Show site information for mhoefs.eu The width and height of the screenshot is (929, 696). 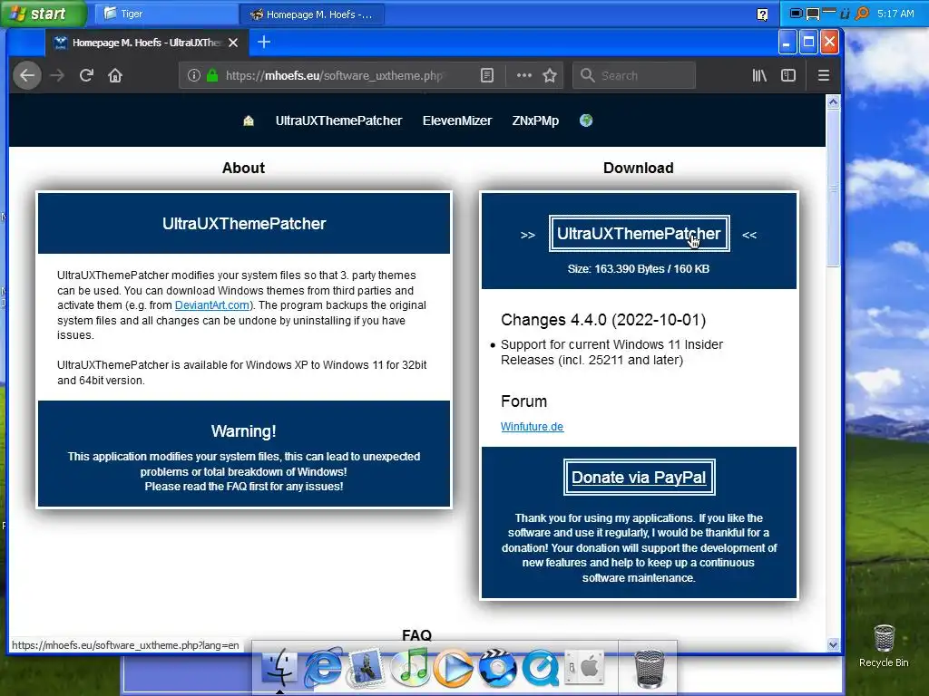[x=194, y=76]
